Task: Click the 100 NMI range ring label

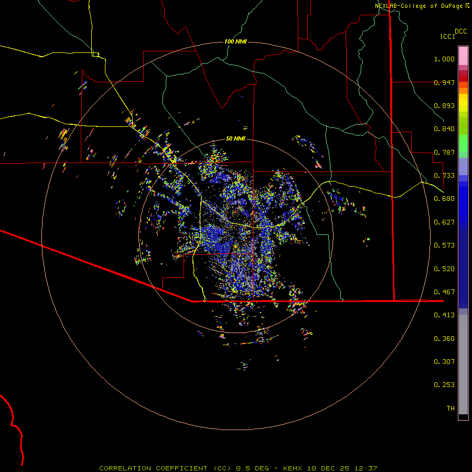Action: tap(235, 41)
